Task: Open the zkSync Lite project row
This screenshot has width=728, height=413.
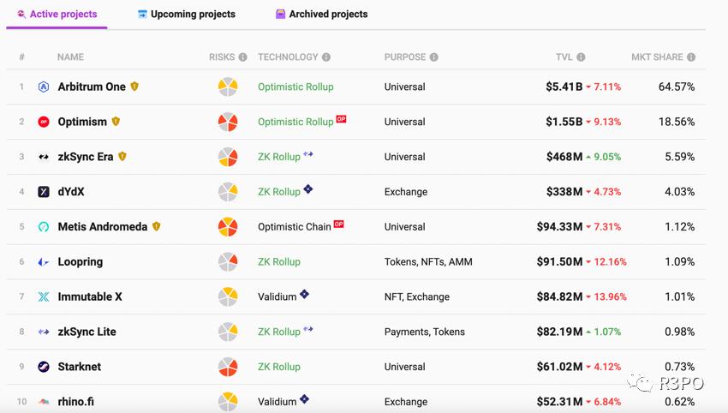Action: [x=87, y=332]
